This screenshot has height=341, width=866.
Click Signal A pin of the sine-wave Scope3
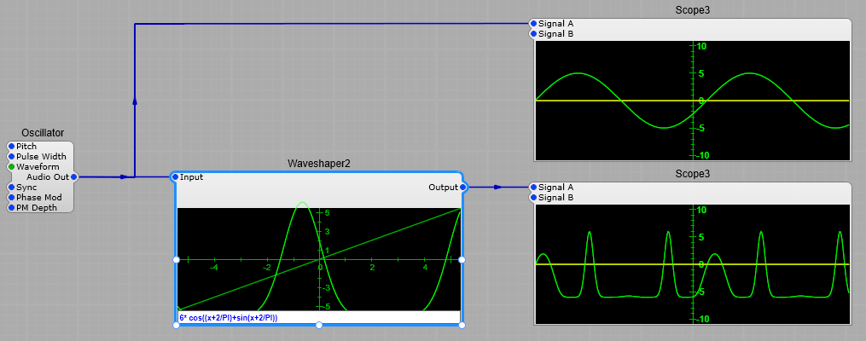coord(533,24)
